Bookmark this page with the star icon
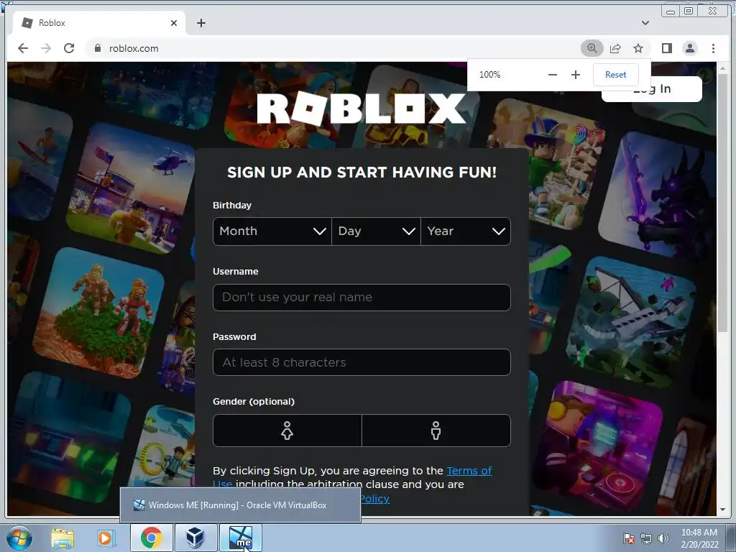Screen dimensions: 736x552 [638, 48]
